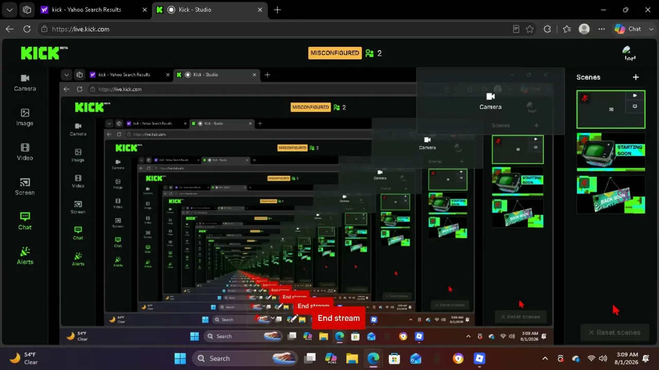Click the Kick logo in the outermost page header

click(44, 52)
